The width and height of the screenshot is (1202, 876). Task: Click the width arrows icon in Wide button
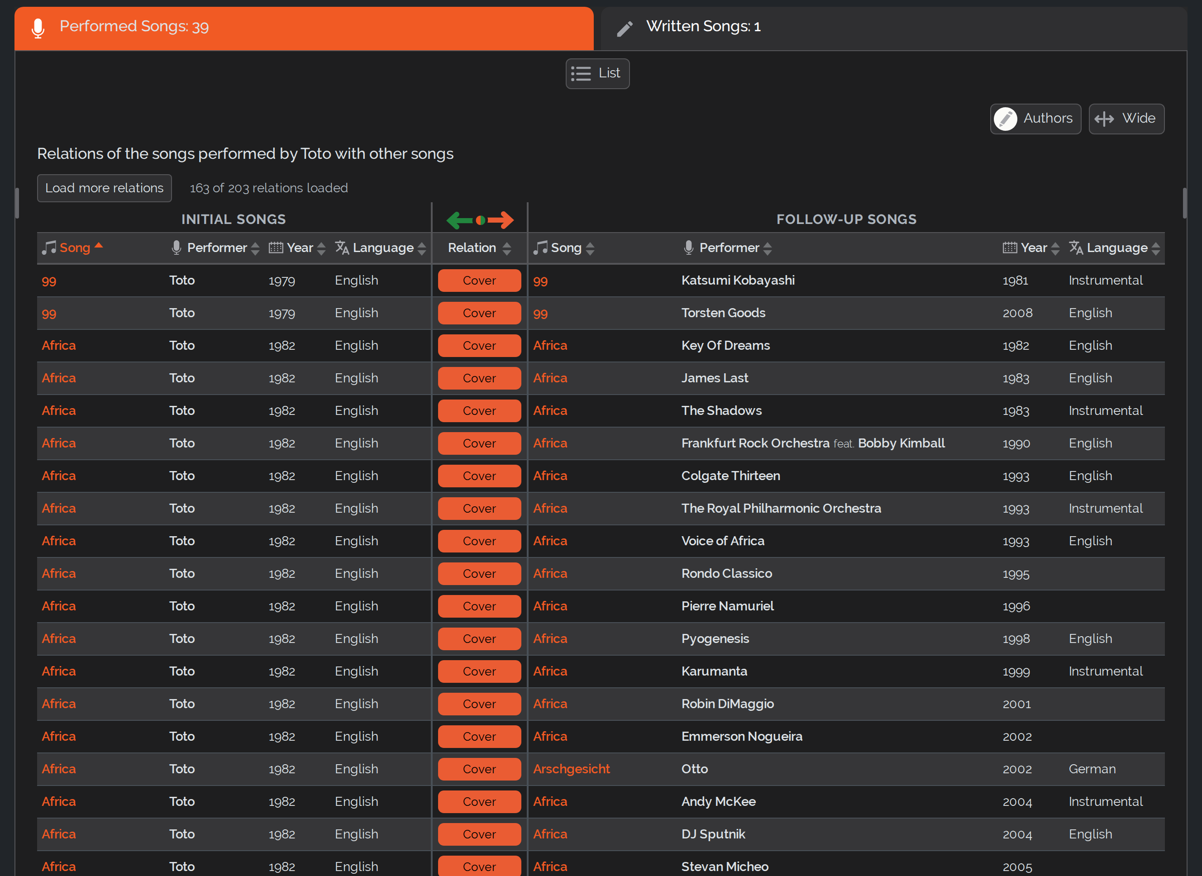click(x=1104, y=119)
